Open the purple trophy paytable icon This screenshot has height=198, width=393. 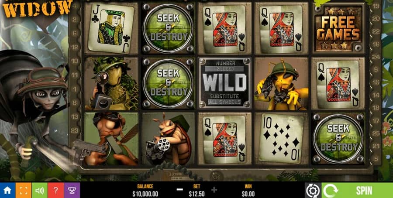coord(72,190)
